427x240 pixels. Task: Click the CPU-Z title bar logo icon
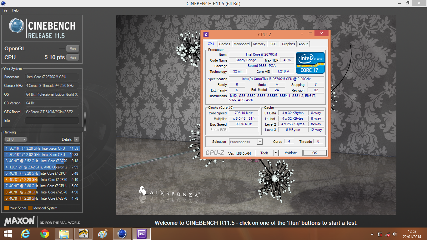click(x=206, y=34)
